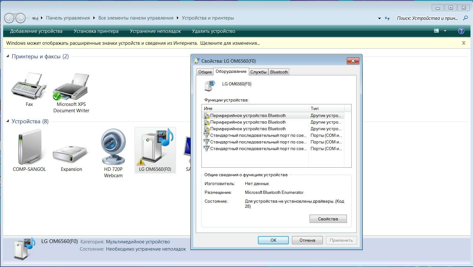Image resolution: width=473 pixels, height=267 pixels.
Task: Switch to the Службы tab
Action: (258, 72)
